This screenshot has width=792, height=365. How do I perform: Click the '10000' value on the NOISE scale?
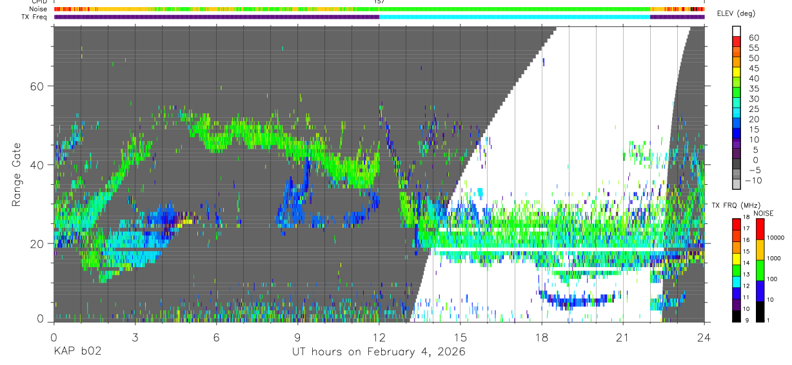tap(775, 238)
